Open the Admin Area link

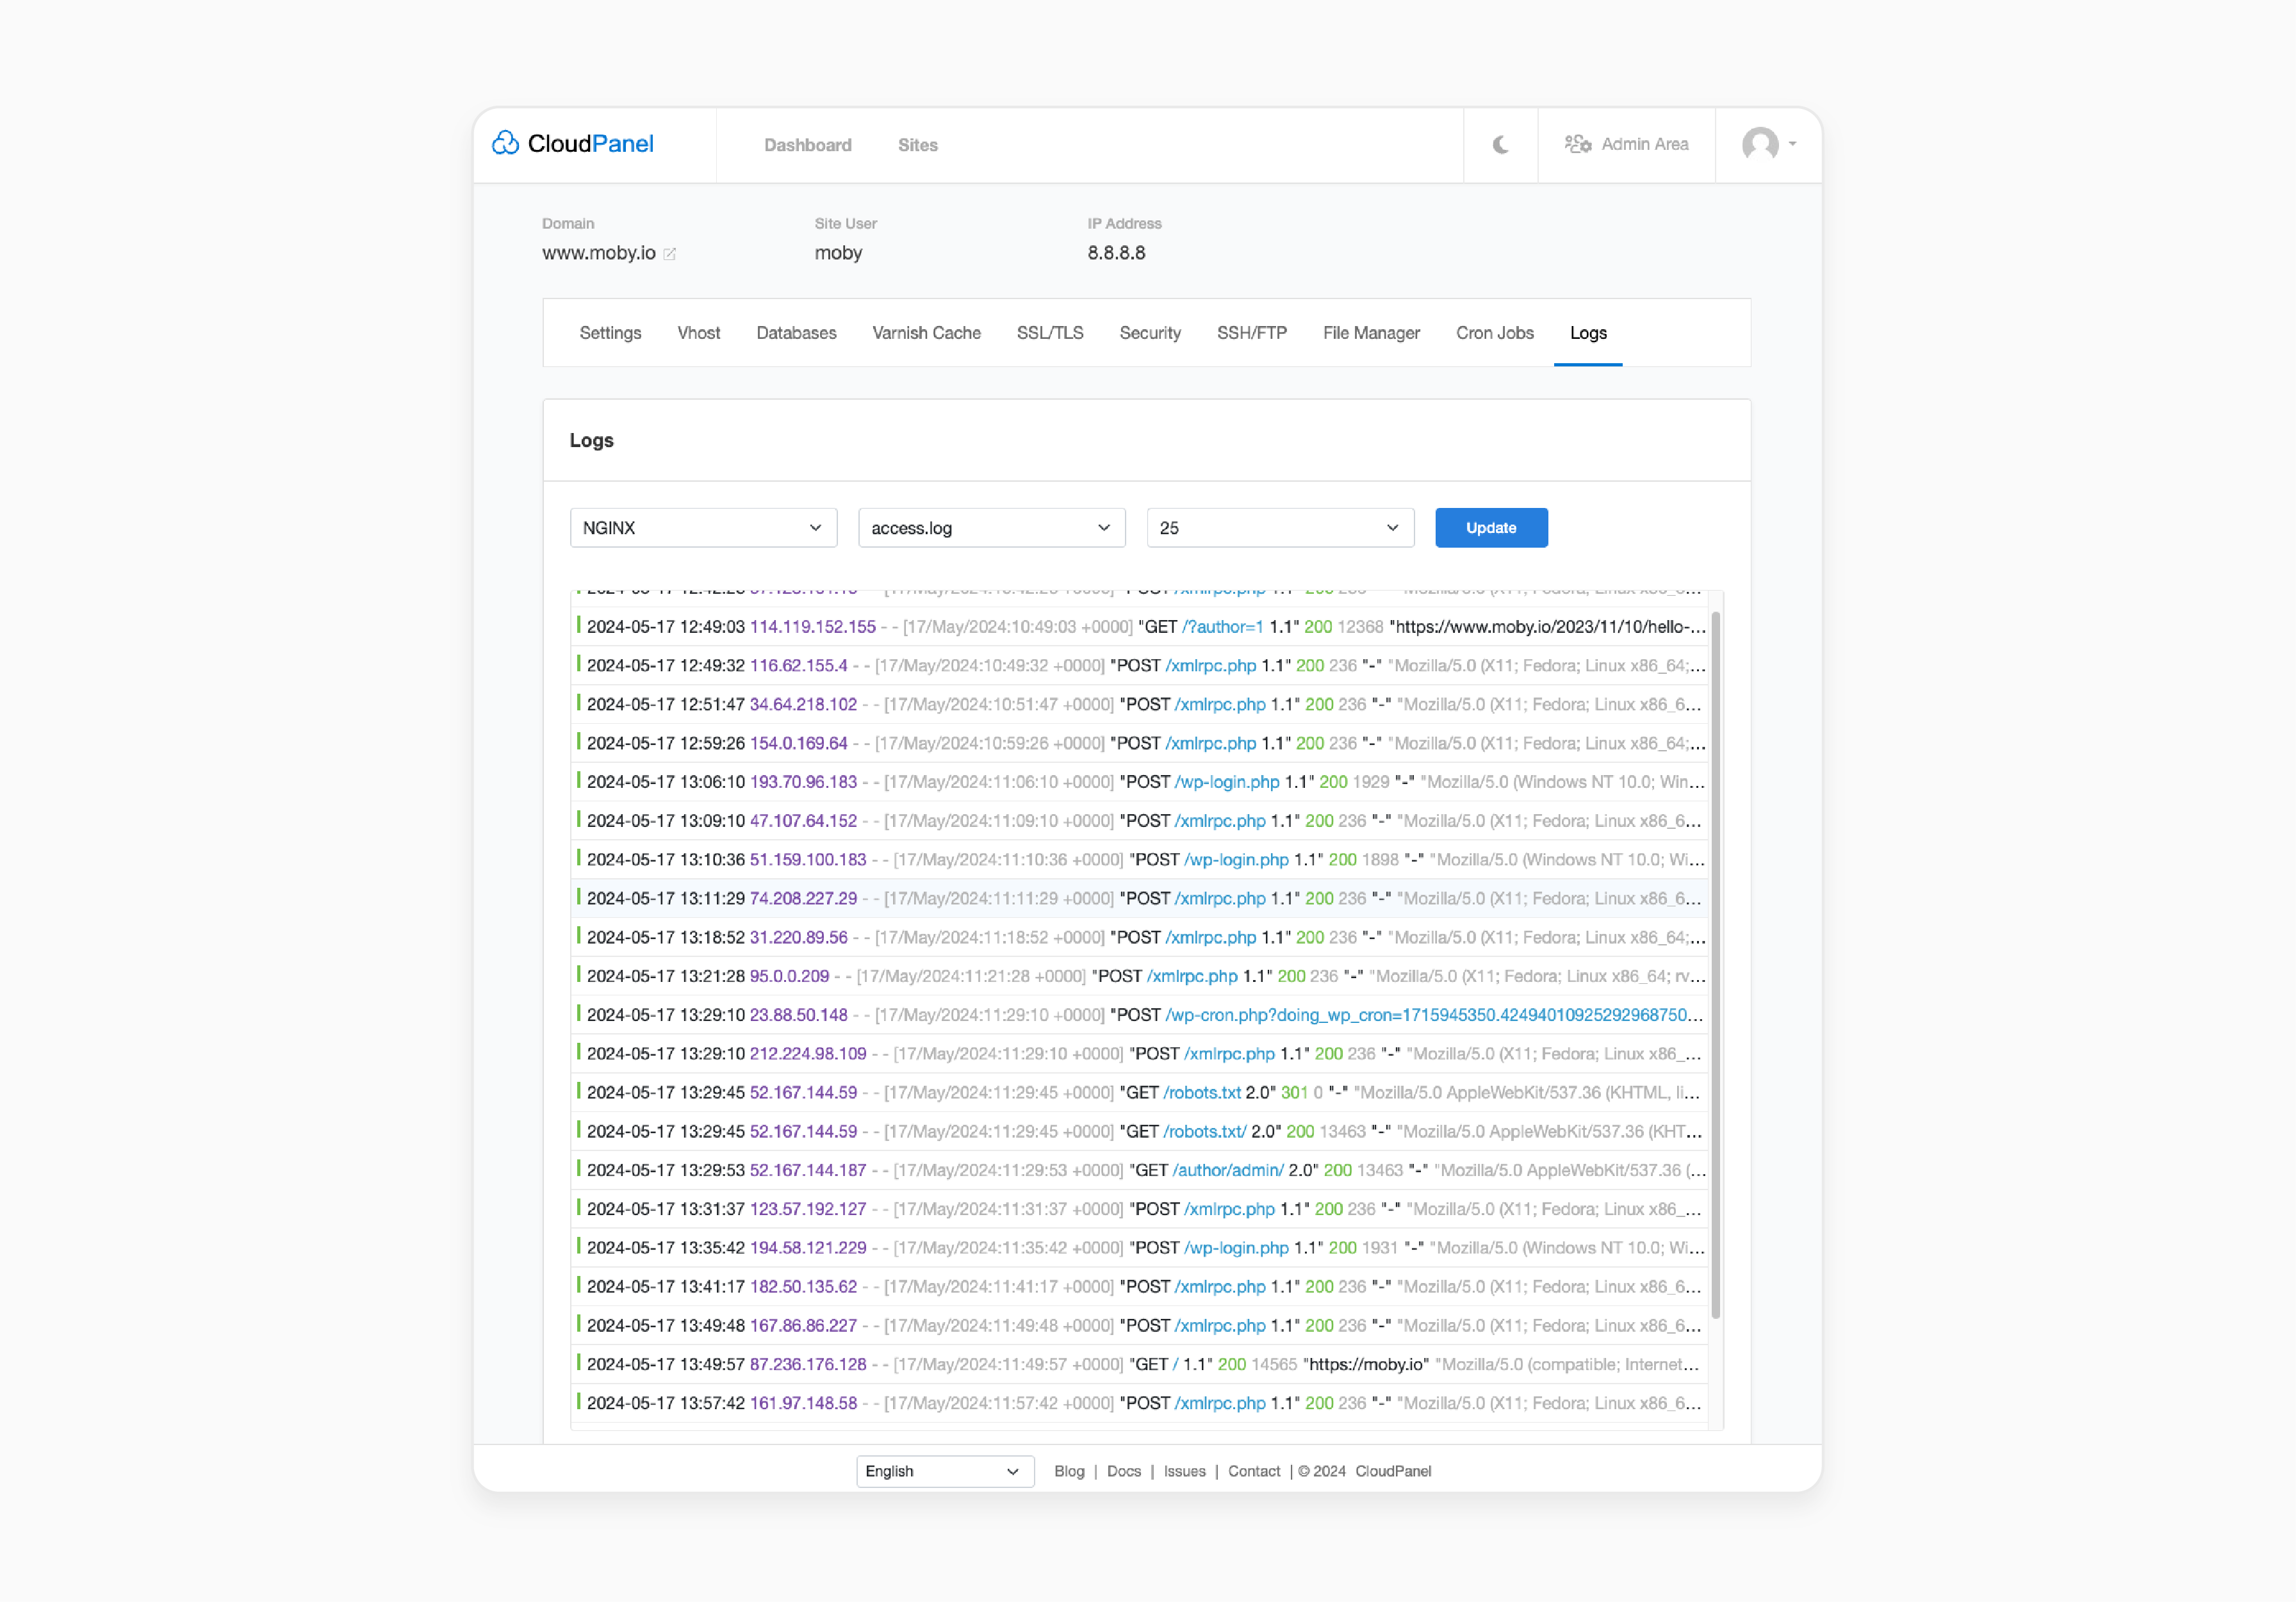pyautogui.click(x=1644, y=144)
